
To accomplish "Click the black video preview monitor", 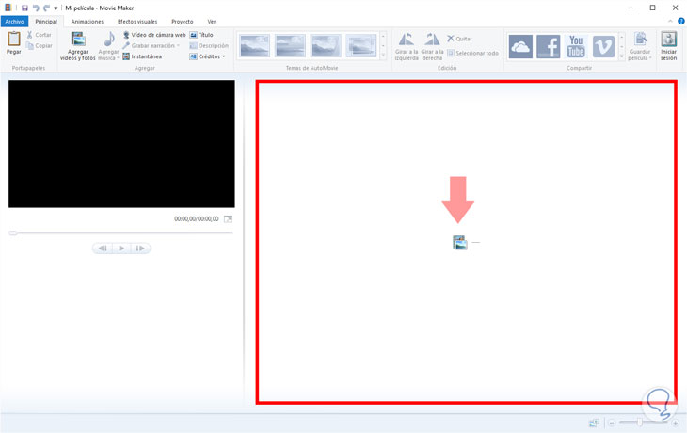I will [121, 144].
